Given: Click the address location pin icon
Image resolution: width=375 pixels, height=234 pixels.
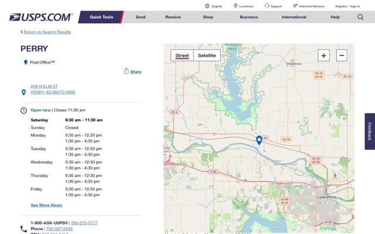Looking at the screenshot, I should coord(23,92).
